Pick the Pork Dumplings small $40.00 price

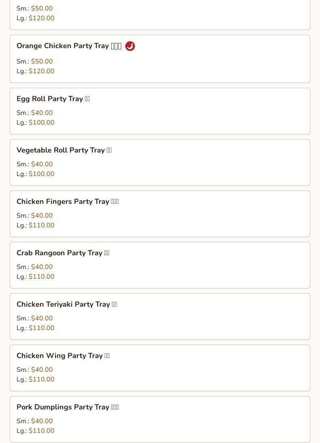42,421
